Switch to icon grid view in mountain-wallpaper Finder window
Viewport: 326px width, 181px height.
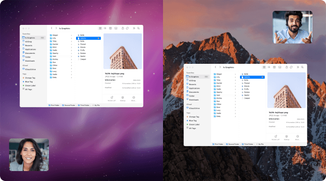click(264, 67)
